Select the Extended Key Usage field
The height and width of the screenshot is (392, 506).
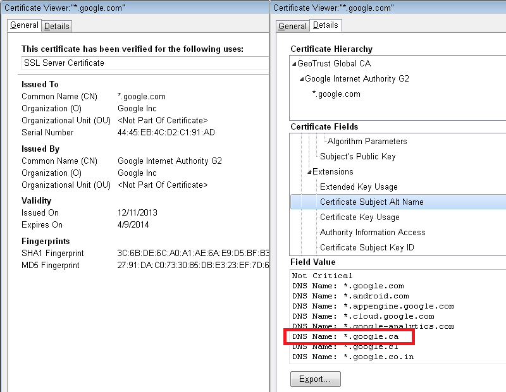point(359,187)
